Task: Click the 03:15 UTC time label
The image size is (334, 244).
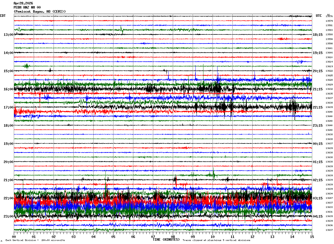Action: (x=318, y=198)
